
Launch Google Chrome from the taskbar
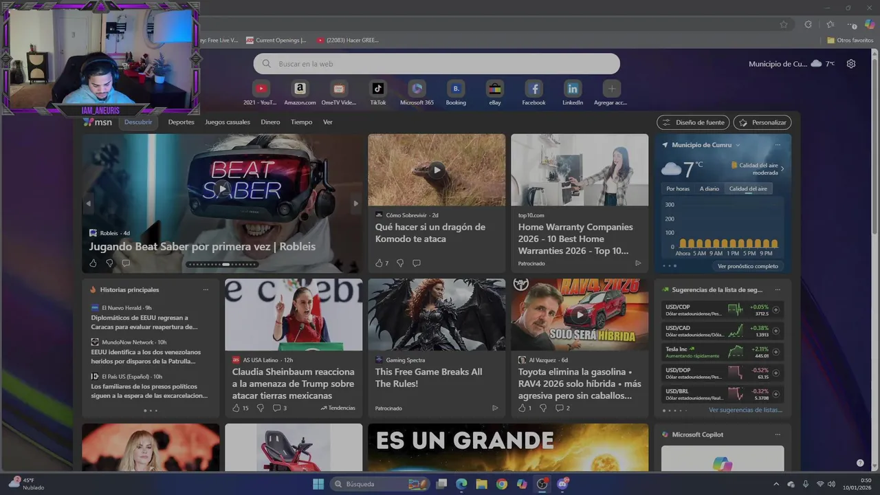click(502, 484)
